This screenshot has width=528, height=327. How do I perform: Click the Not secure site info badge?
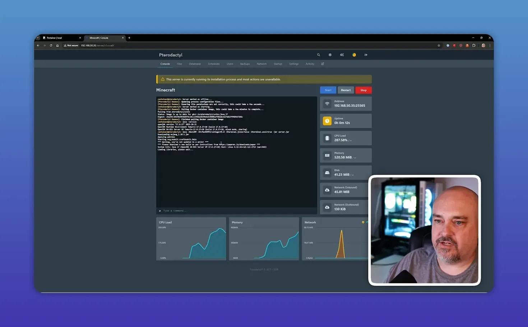[71, 46]
